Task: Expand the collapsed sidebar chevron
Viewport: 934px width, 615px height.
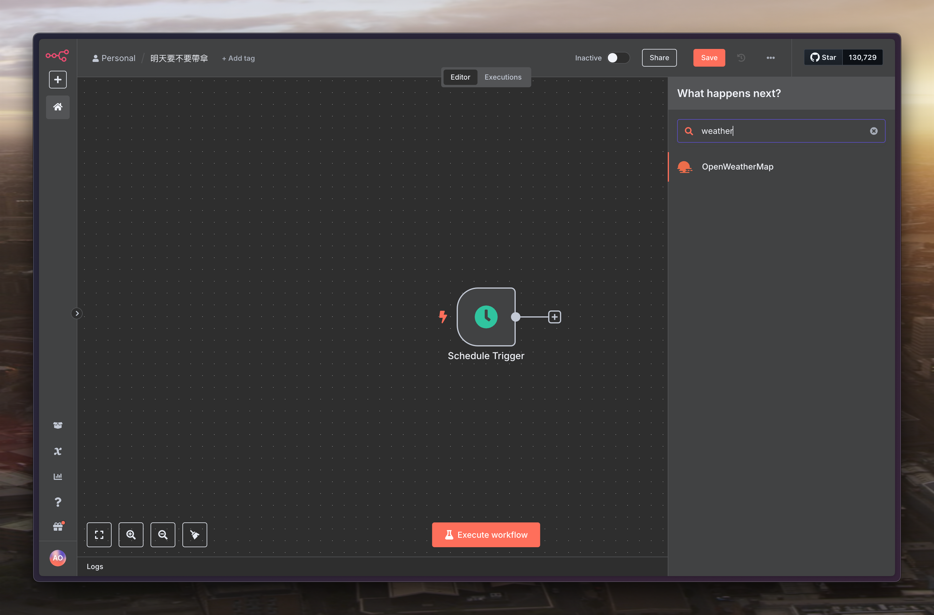Action: [77, 313]
